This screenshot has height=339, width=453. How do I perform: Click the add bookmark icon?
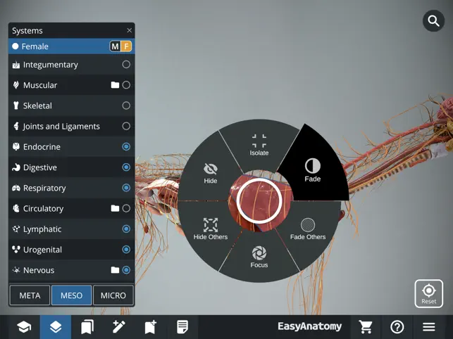click(x=151, y=327)
